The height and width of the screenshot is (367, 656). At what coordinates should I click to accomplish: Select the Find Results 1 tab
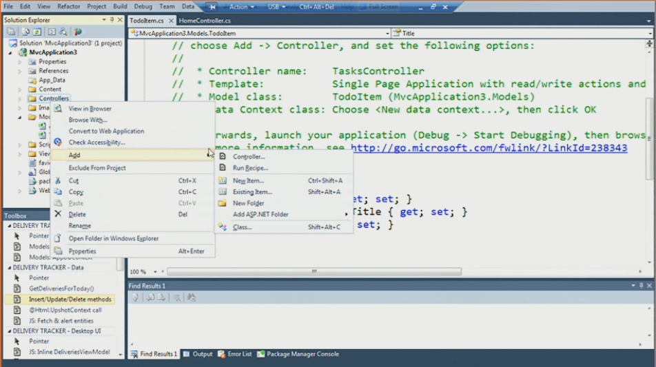point(154,354)
